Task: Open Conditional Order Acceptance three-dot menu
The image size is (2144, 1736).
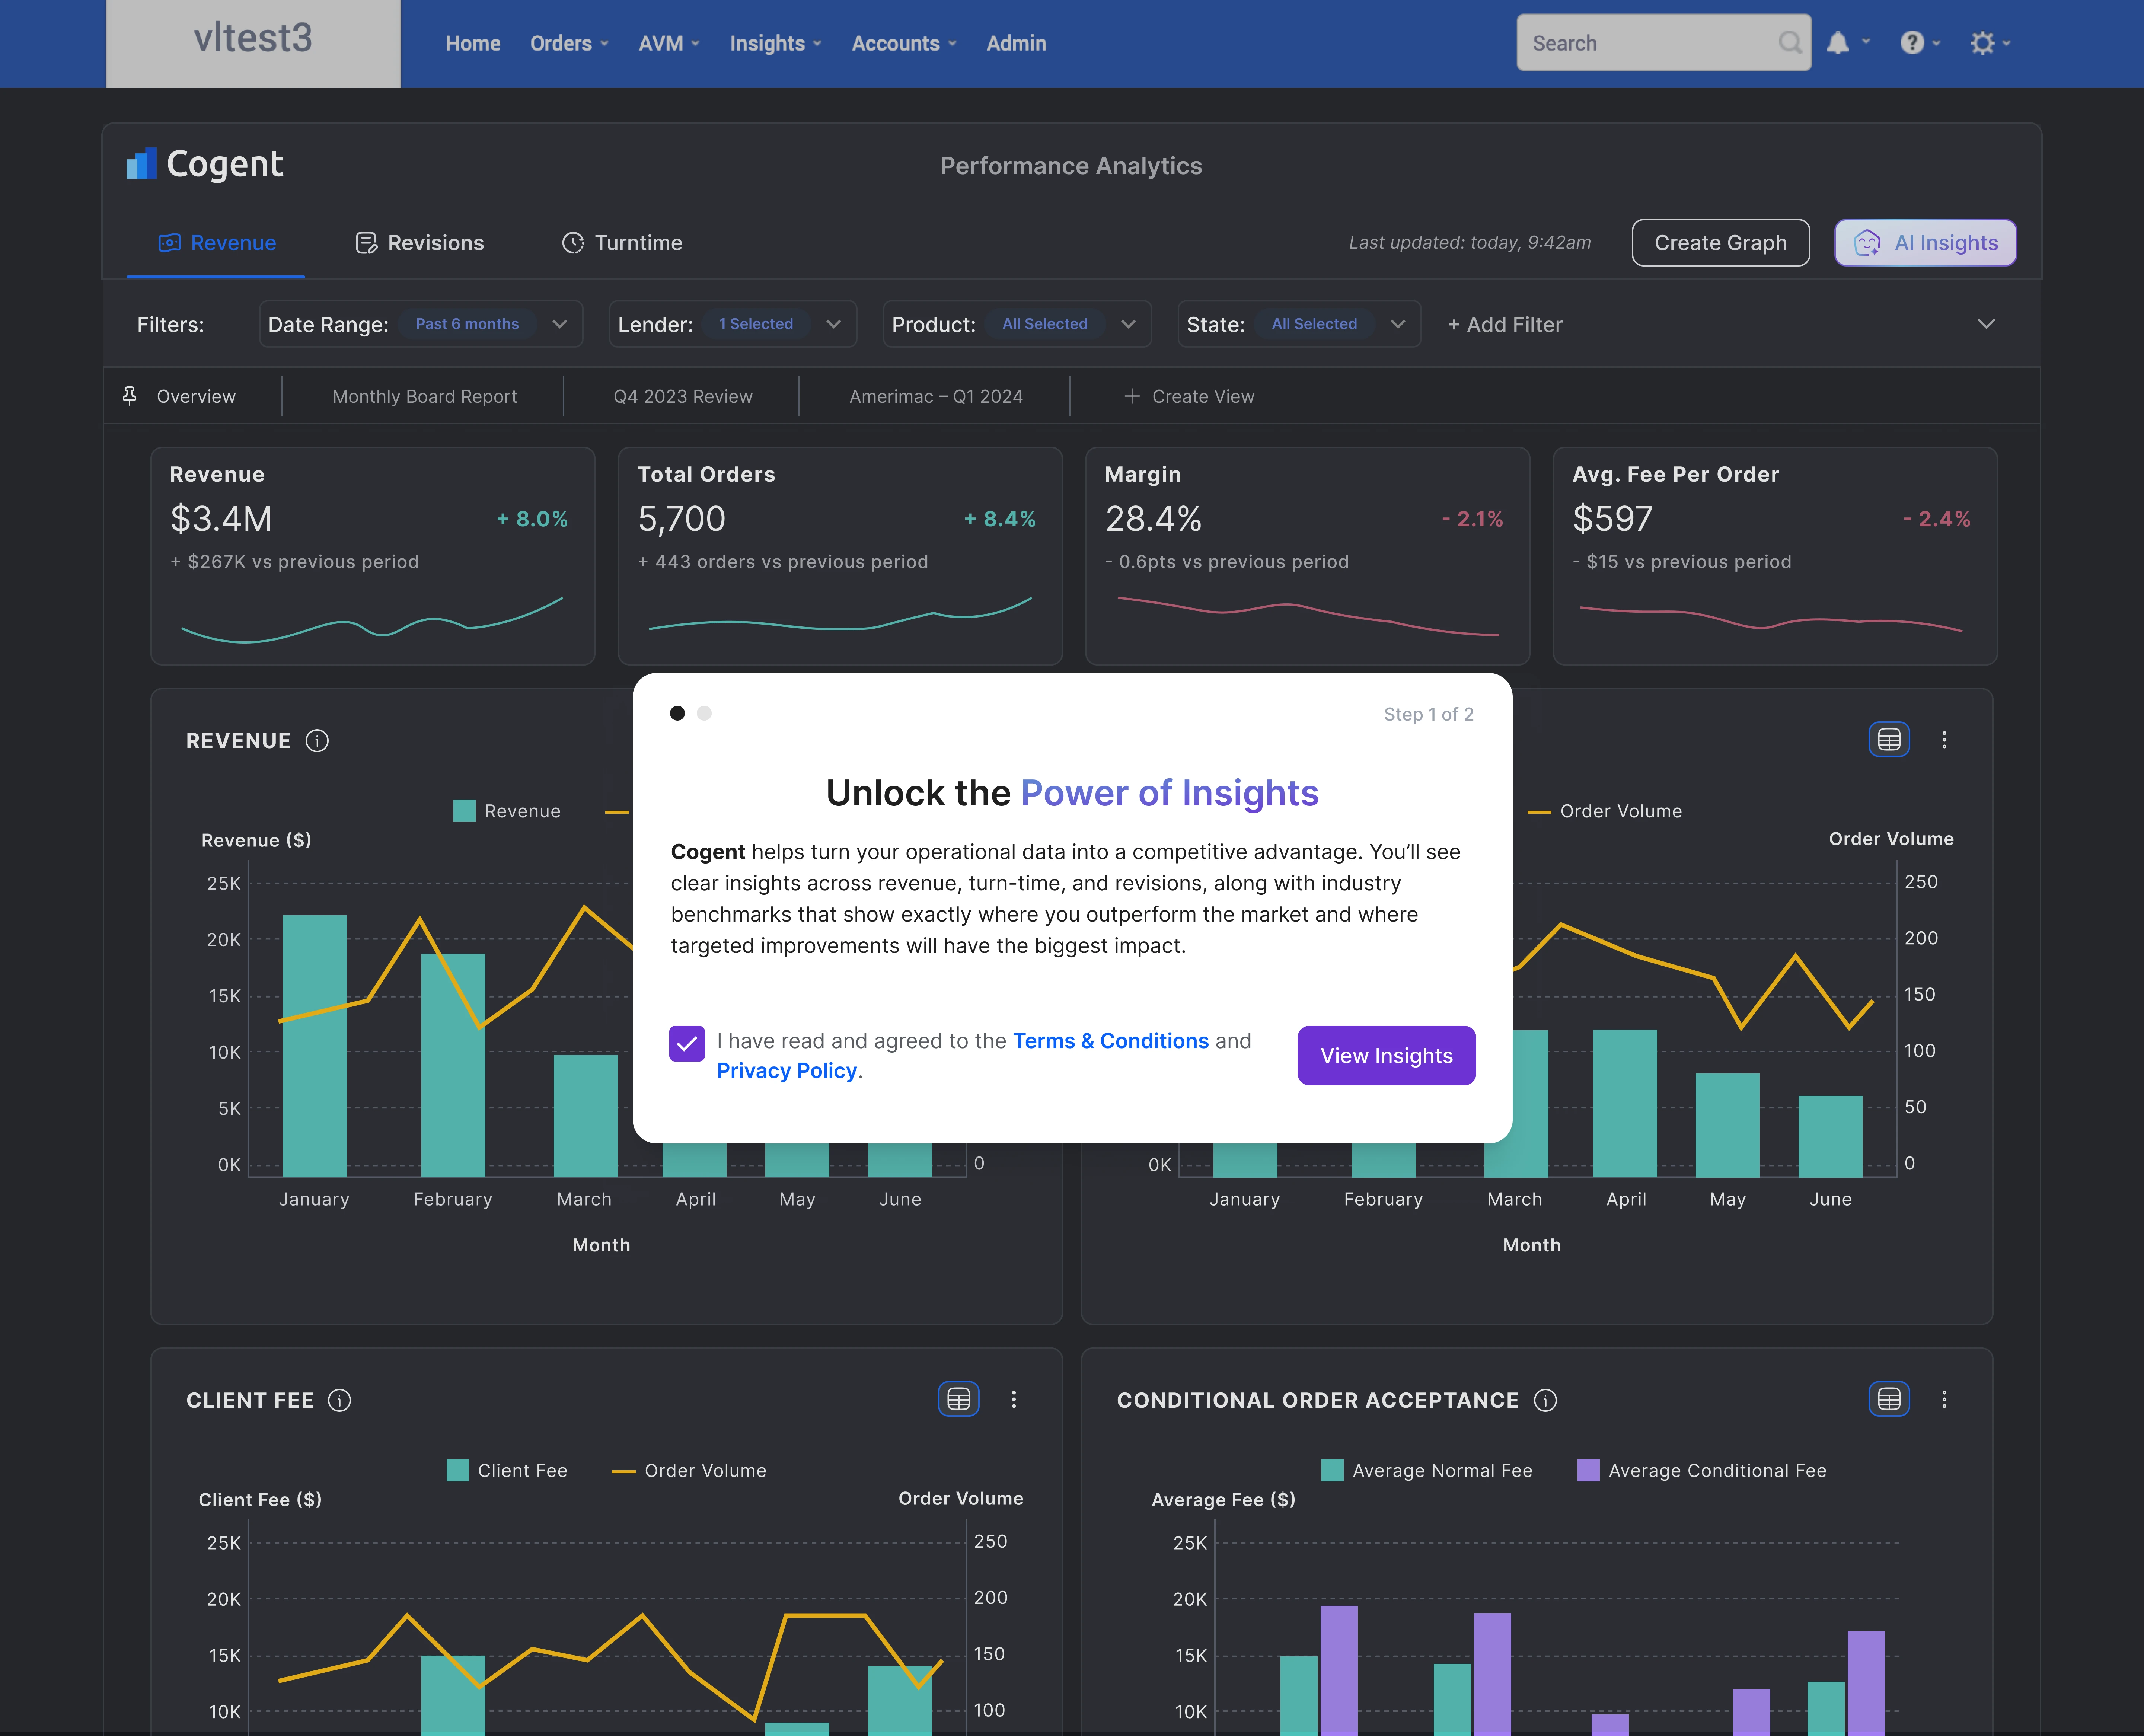Action: (x=1944, y=1399)
